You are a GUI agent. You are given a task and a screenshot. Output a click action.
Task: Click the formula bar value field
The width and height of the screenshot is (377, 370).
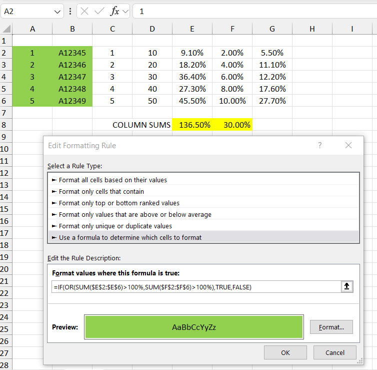pyautogui.click(x=255, y=12)
